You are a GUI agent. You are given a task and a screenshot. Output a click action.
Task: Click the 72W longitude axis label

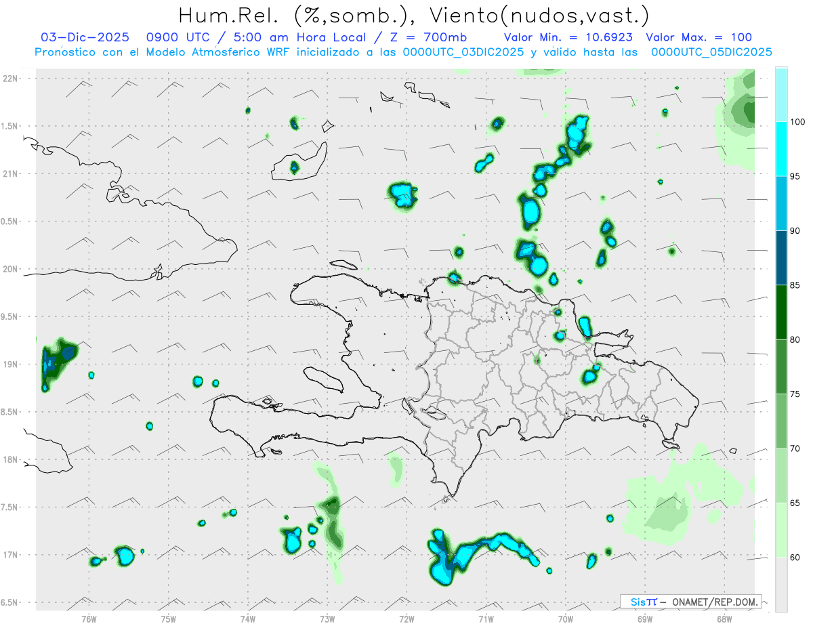point(406,619)
